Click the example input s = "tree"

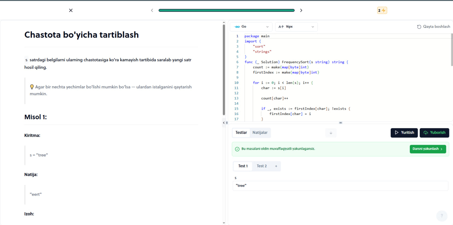click(39, 155)
